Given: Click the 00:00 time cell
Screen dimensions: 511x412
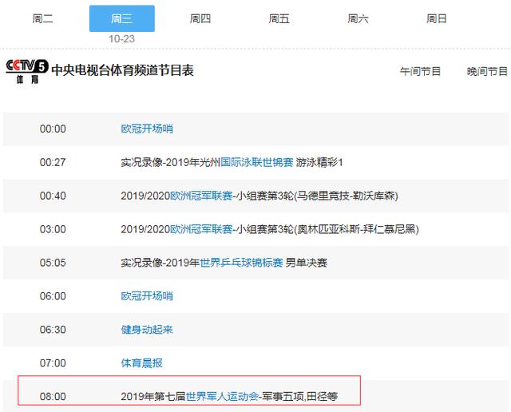Looking at the screenshot, I should [x=53, y=129].
